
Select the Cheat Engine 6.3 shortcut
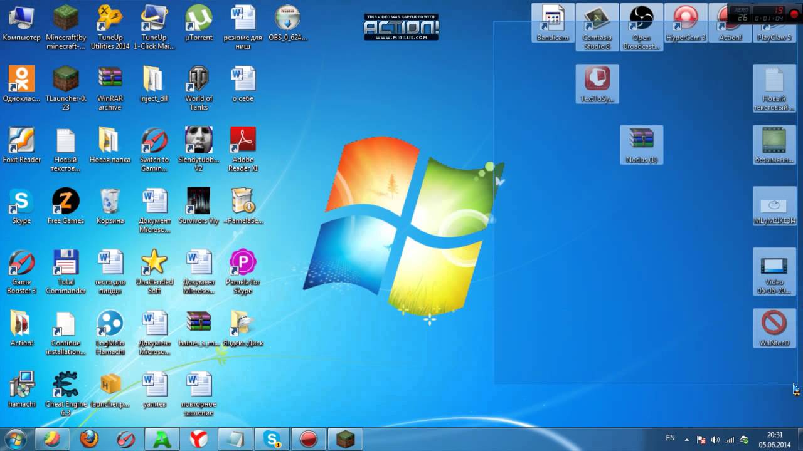(x=66, y=395)
